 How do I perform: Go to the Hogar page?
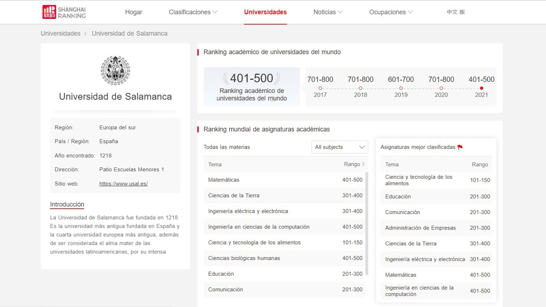(134, 12)
